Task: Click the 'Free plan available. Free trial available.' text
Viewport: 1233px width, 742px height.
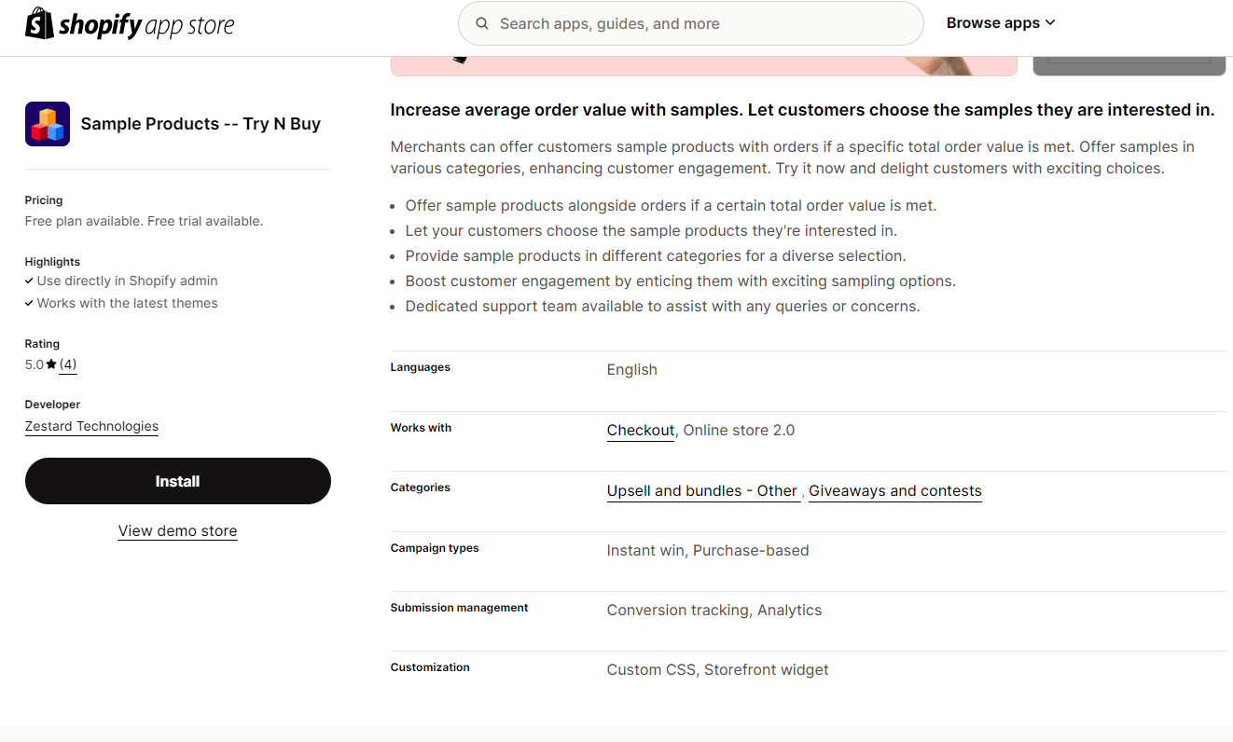Action: click(144, 222)
